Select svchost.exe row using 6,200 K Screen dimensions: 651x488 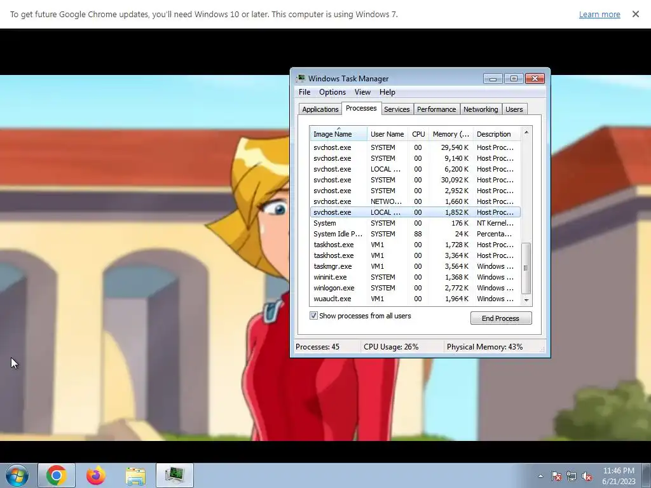tap(415, 169)
